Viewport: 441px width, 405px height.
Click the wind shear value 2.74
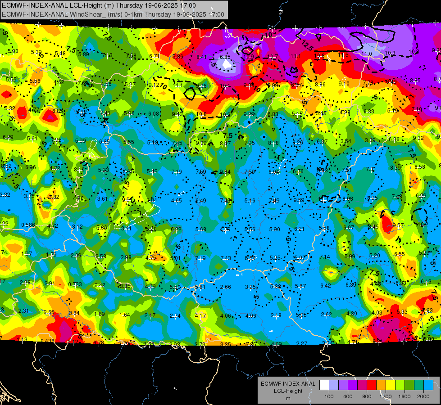(175, 315)
